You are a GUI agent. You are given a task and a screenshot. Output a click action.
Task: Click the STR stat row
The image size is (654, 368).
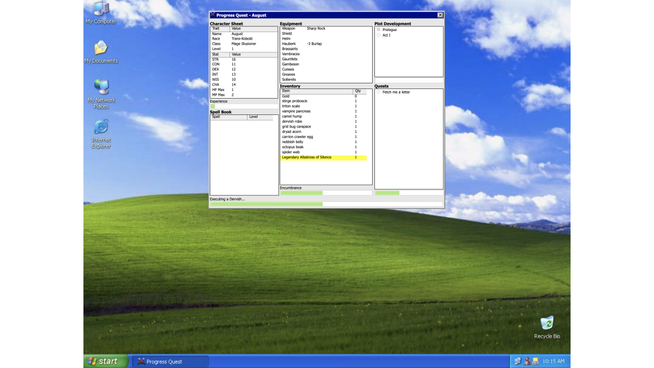244,59
